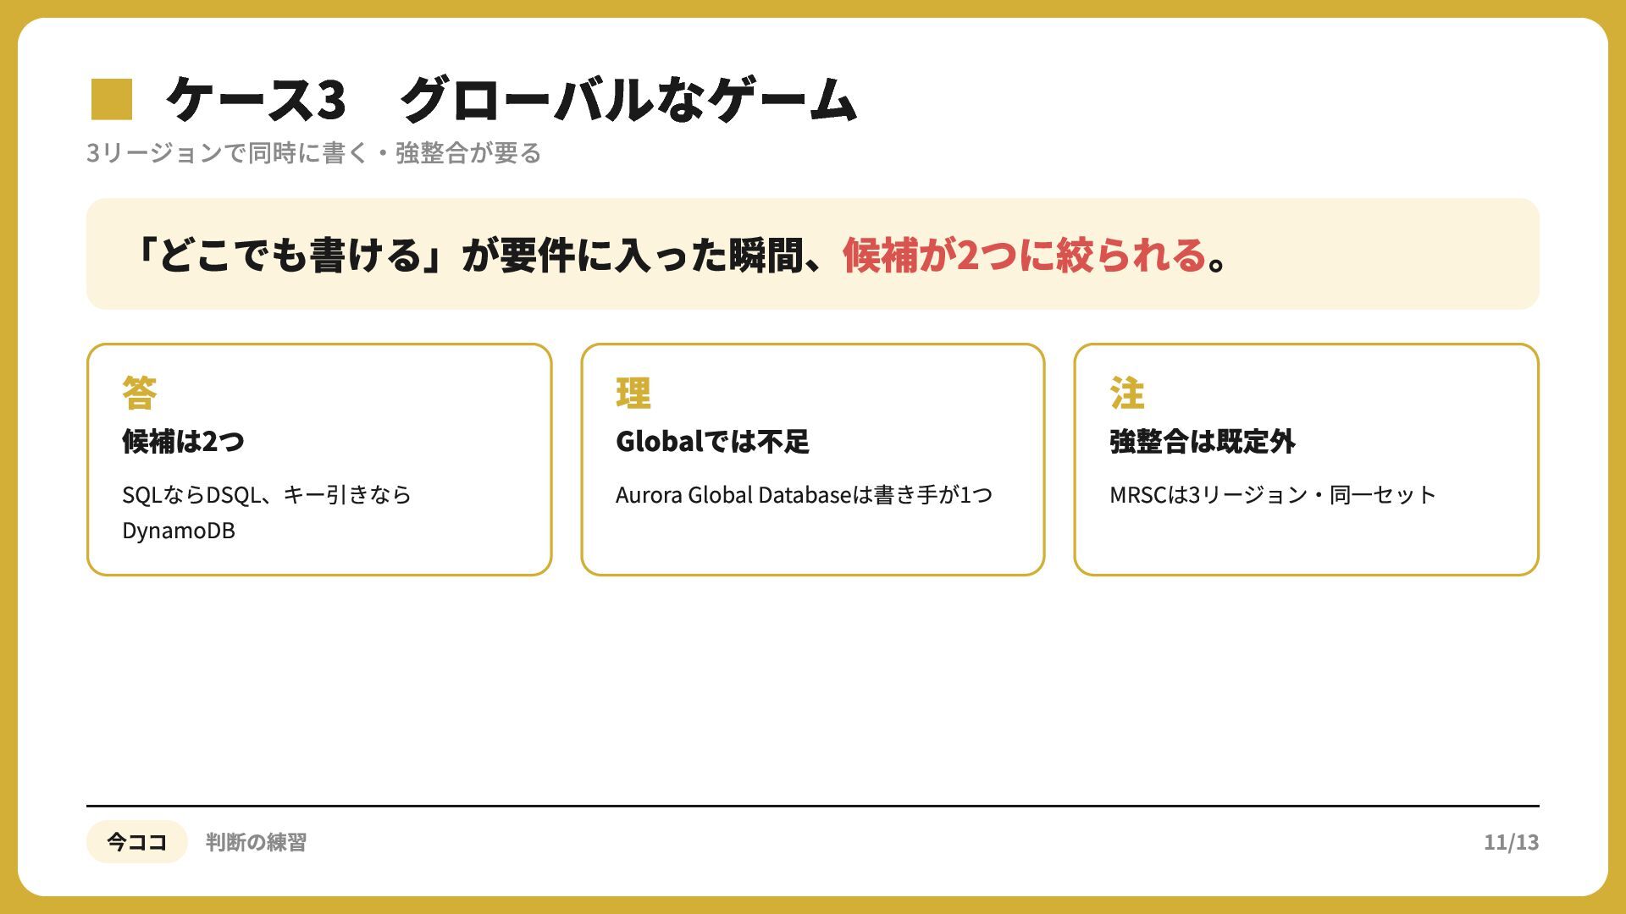Select the Globalでは不足 card heading
The height and width of the screenshot is (914, 1626).
tap(712, 441)
